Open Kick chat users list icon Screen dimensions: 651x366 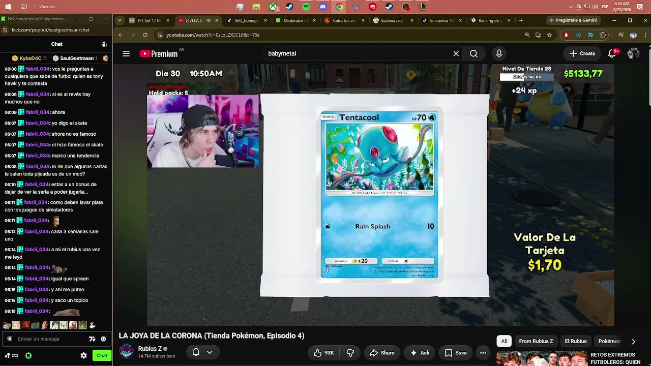coord(104,44)
